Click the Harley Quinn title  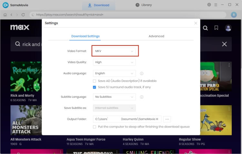tap(133, 140)
